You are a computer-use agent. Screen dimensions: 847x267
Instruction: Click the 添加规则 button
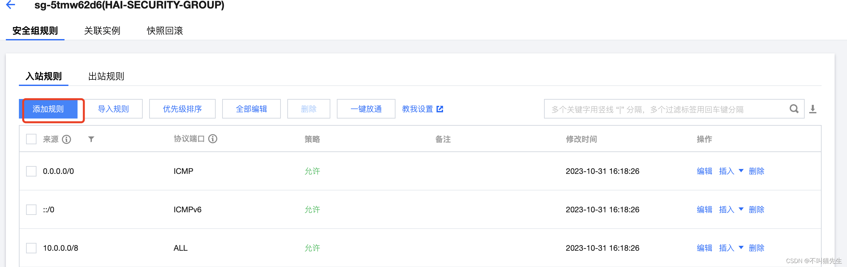coord(48,109)
